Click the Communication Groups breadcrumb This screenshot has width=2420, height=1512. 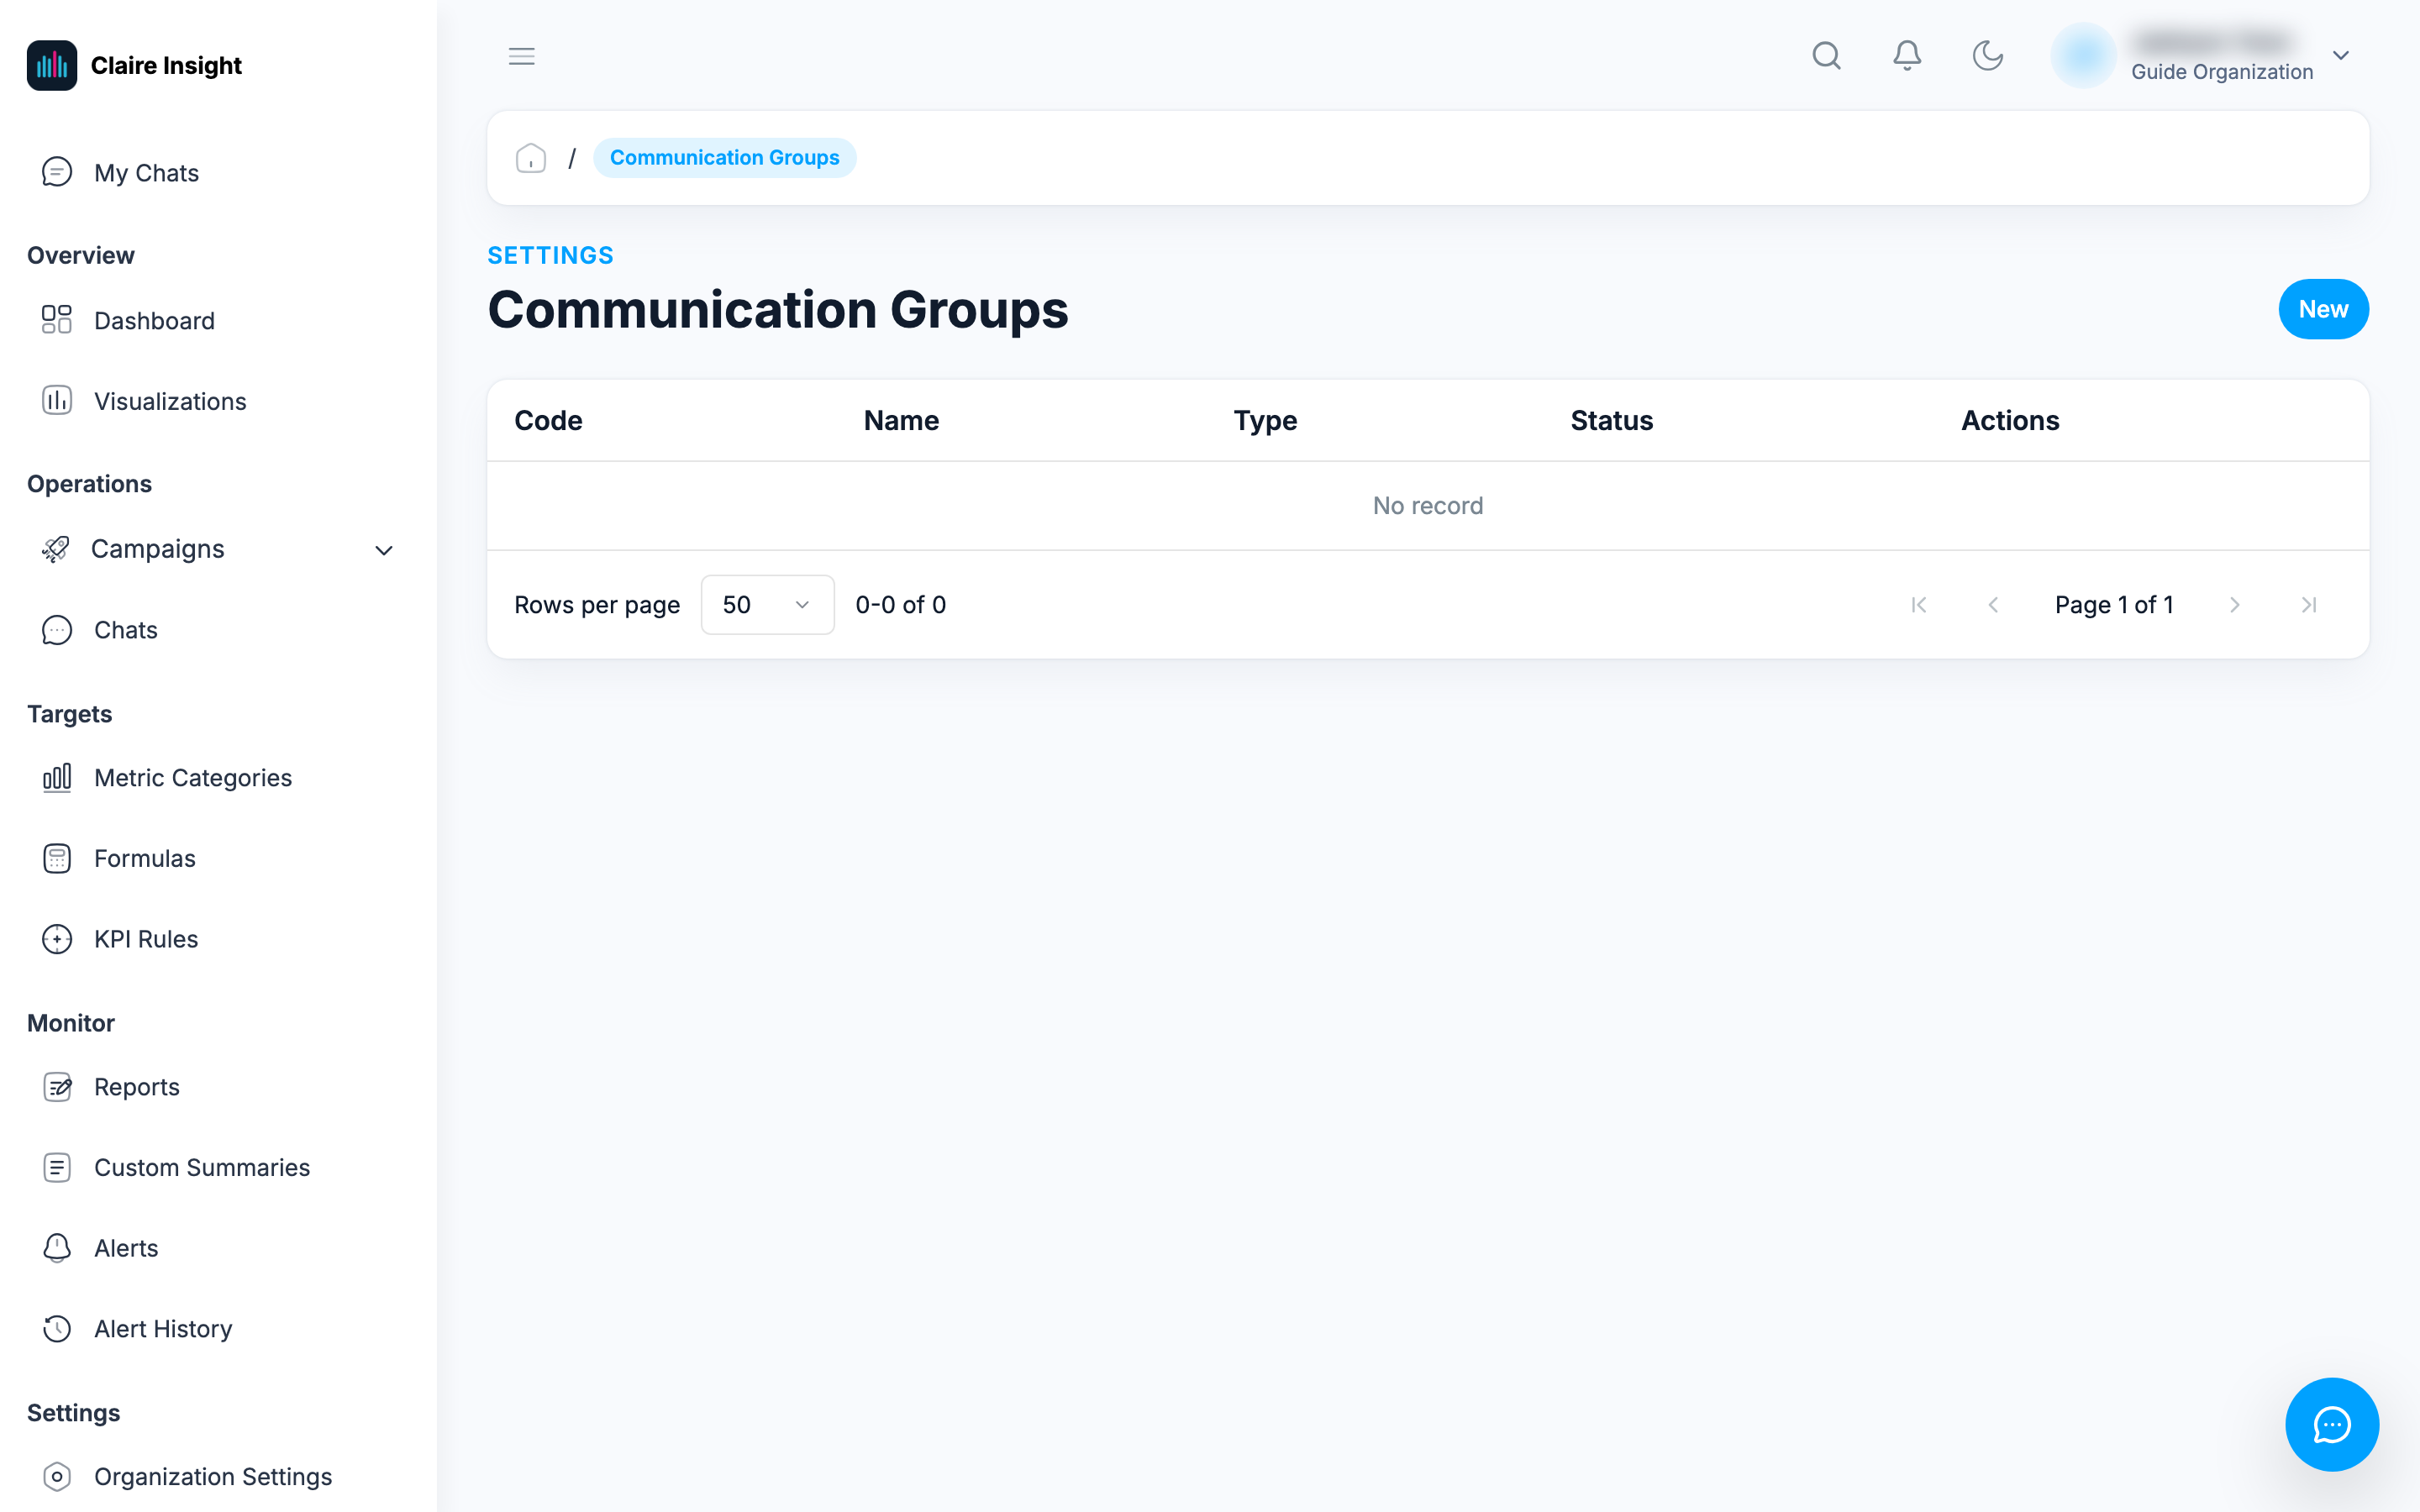(x=724, y=158)
